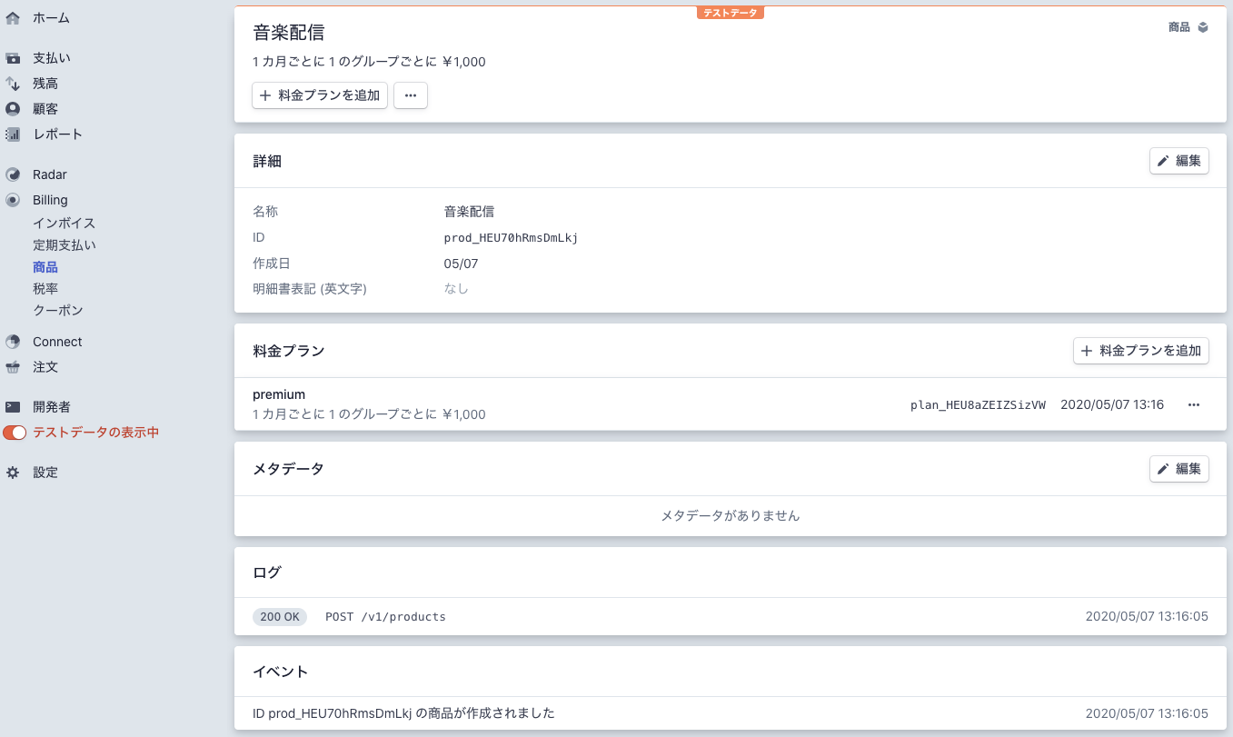Open more options beside header 料金プランを追加
The width and height of the screenshot is (1233, 737).
point(411,95)
